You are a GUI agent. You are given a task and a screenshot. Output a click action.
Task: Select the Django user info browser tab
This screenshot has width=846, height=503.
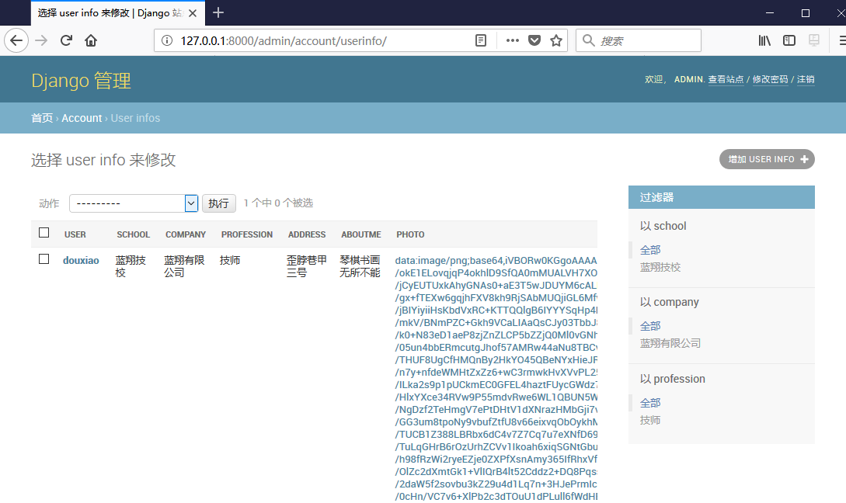pos(117,13)
